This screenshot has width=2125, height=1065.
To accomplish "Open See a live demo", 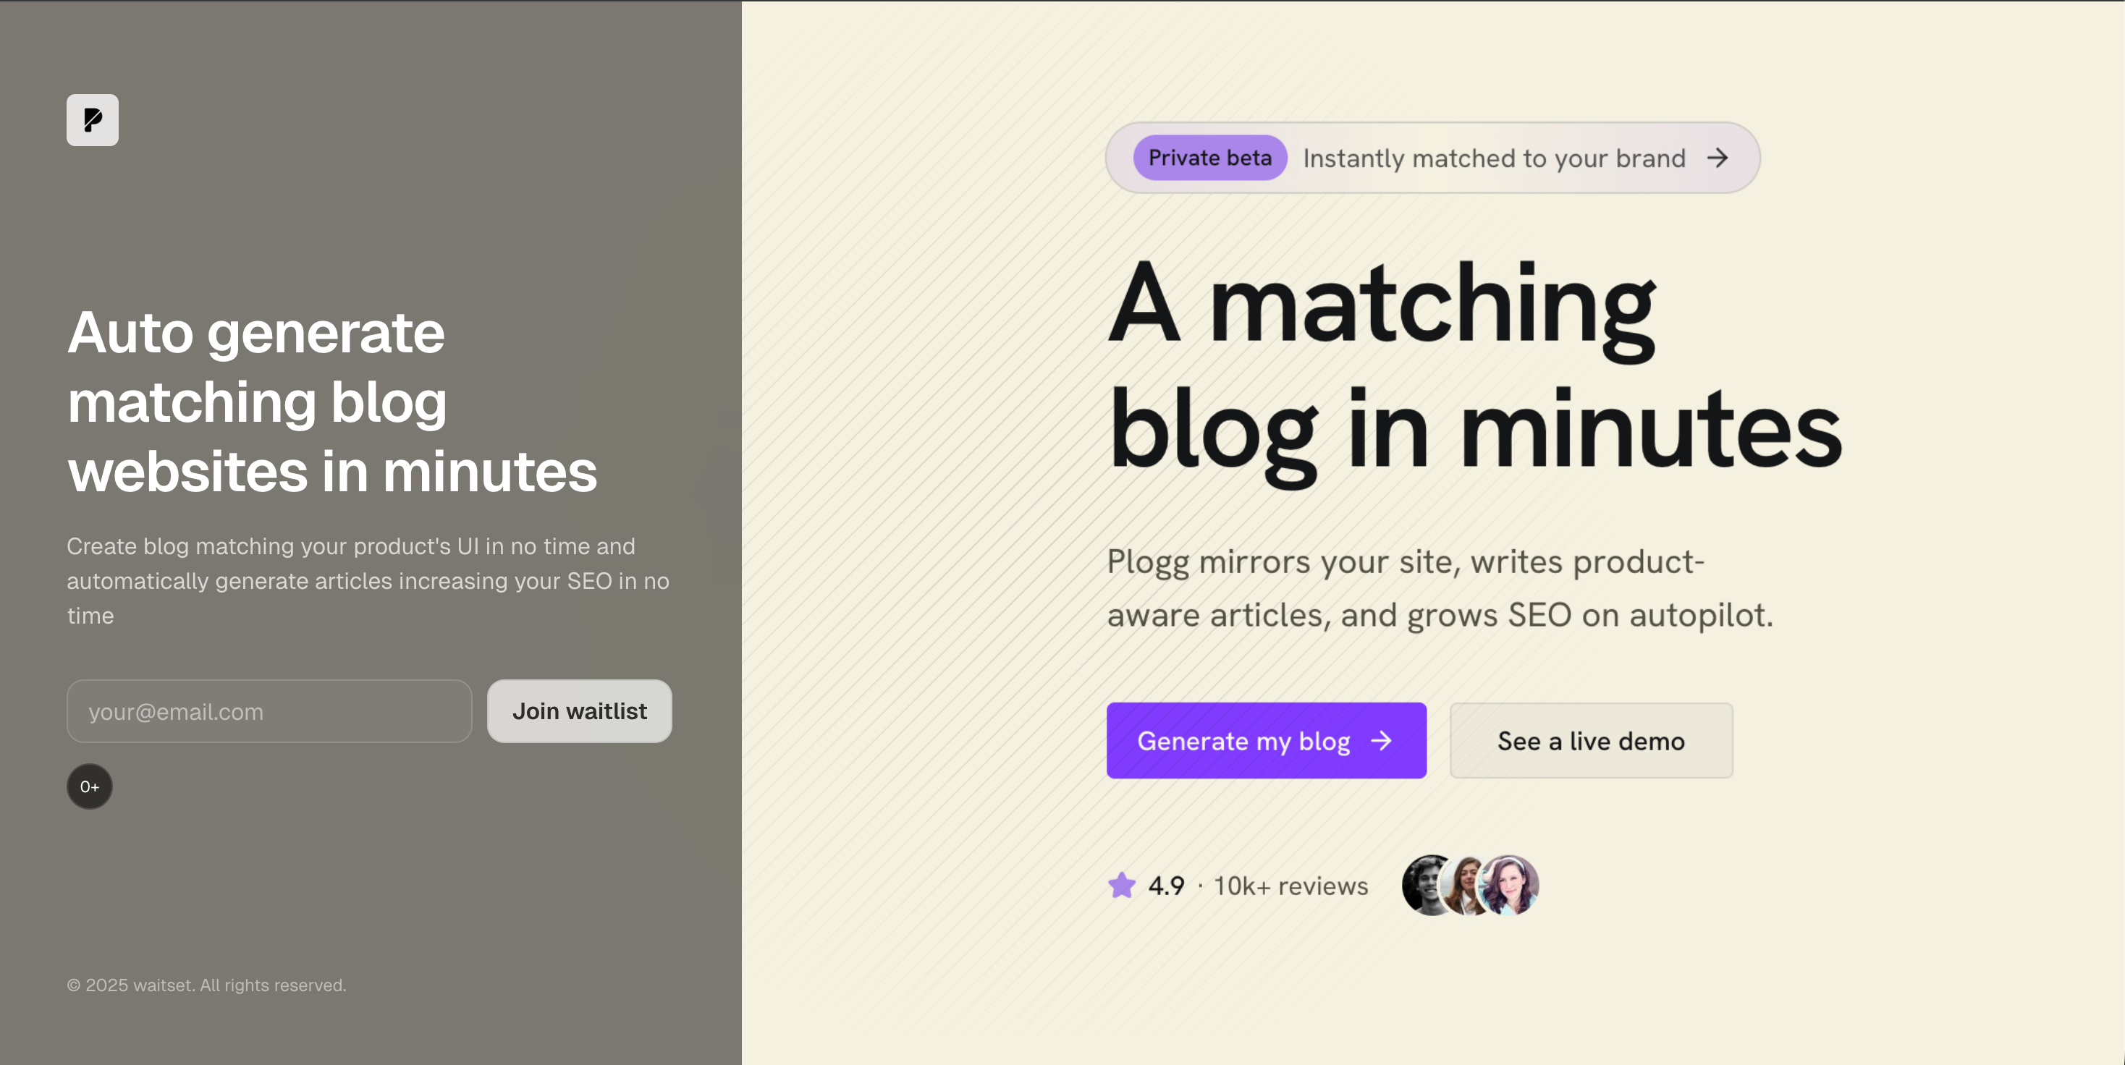I will tap(1590, 740).
